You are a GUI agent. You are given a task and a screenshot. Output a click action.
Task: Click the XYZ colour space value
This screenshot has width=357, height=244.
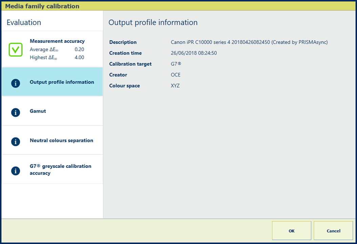click(x=175, y=86)
